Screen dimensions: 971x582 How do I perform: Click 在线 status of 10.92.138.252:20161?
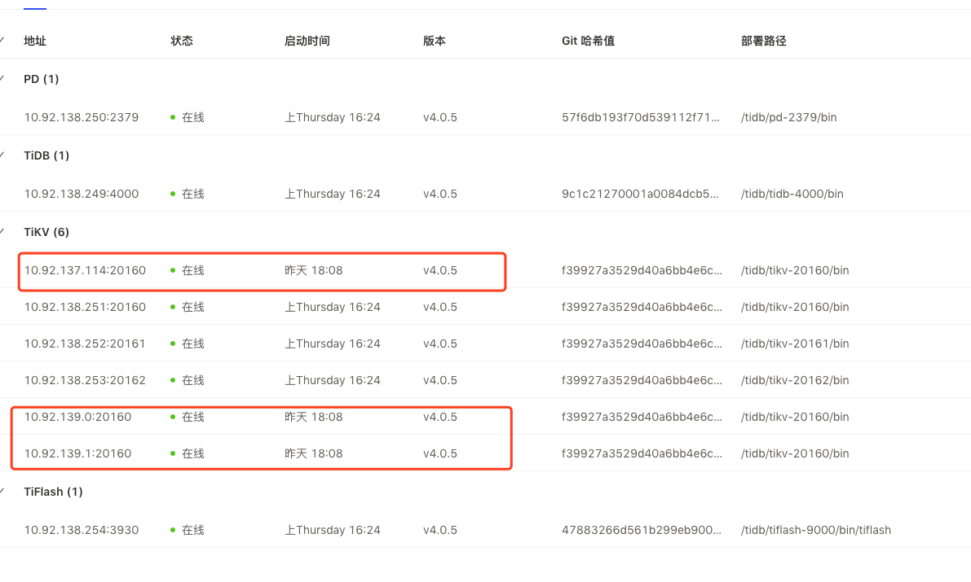[x=187, y=344]
